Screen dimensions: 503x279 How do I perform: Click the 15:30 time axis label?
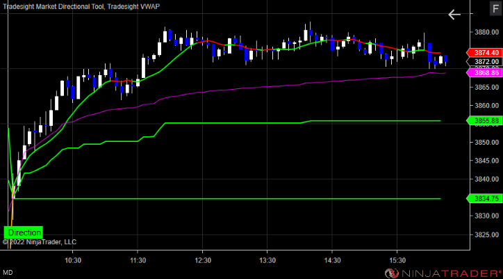[x=397, y=260]
